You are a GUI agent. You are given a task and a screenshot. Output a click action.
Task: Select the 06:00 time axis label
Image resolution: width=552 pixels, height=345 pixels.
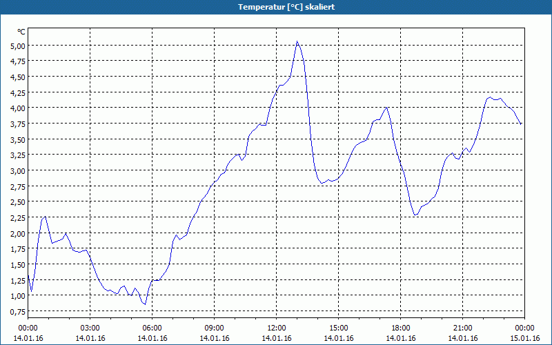coord(152,328)
